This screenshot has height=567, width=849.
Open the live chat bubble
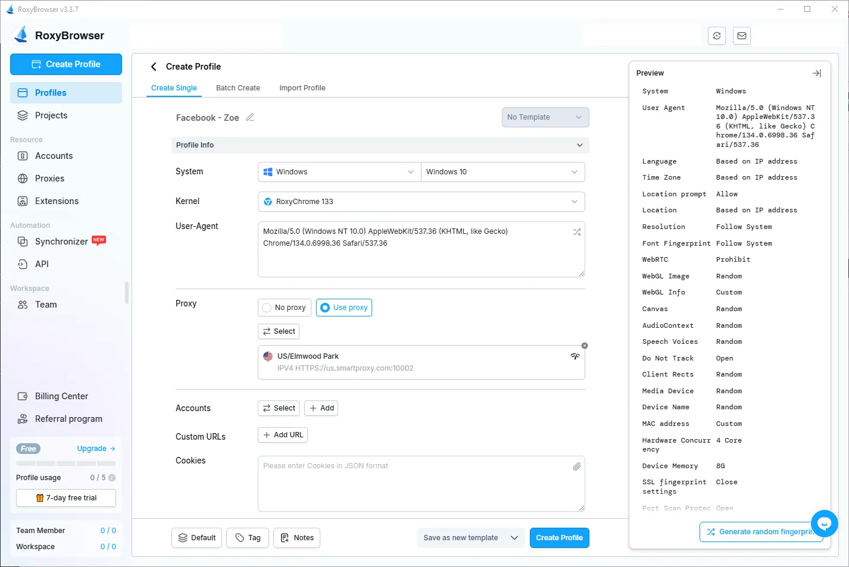(x=824, y=524)
